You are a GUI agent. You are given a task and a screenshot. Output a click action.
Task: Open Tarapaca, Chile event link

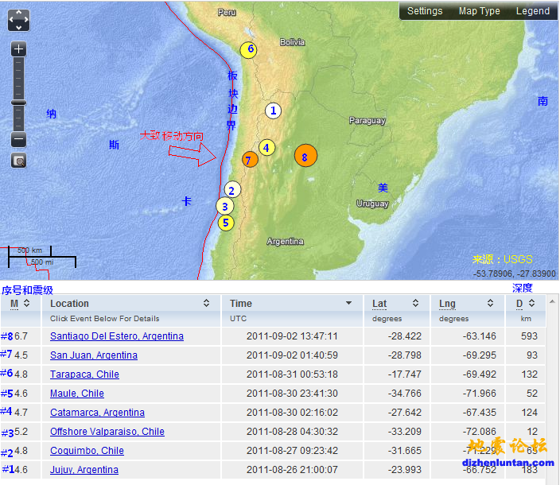[x=84, y=374]
